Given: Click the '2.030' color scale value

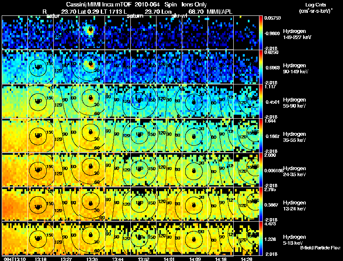Looking at the screenshot, I should (x=270, y=155).
